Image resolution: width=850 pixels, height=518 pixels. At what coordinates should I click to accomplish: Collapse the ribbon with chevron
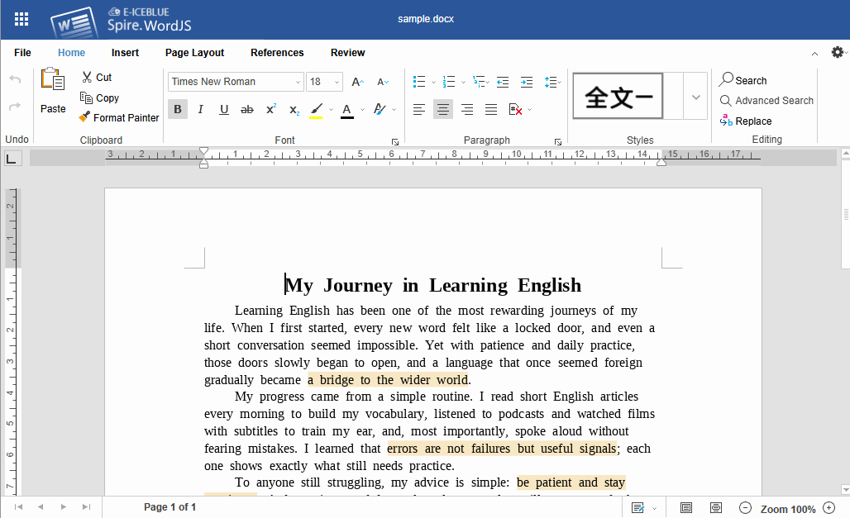(814, 53)
